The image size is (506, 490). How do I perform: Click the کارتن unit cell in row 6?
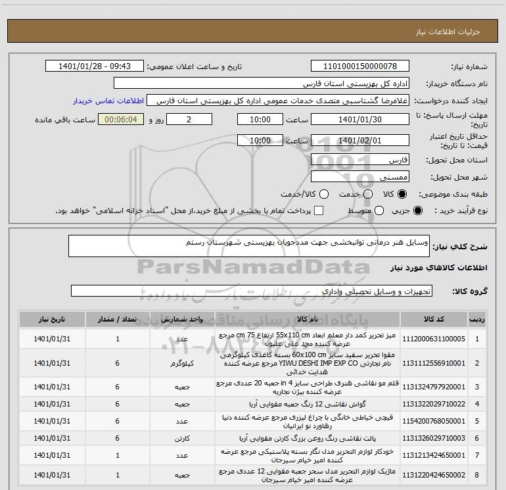[x=182, y=438]
